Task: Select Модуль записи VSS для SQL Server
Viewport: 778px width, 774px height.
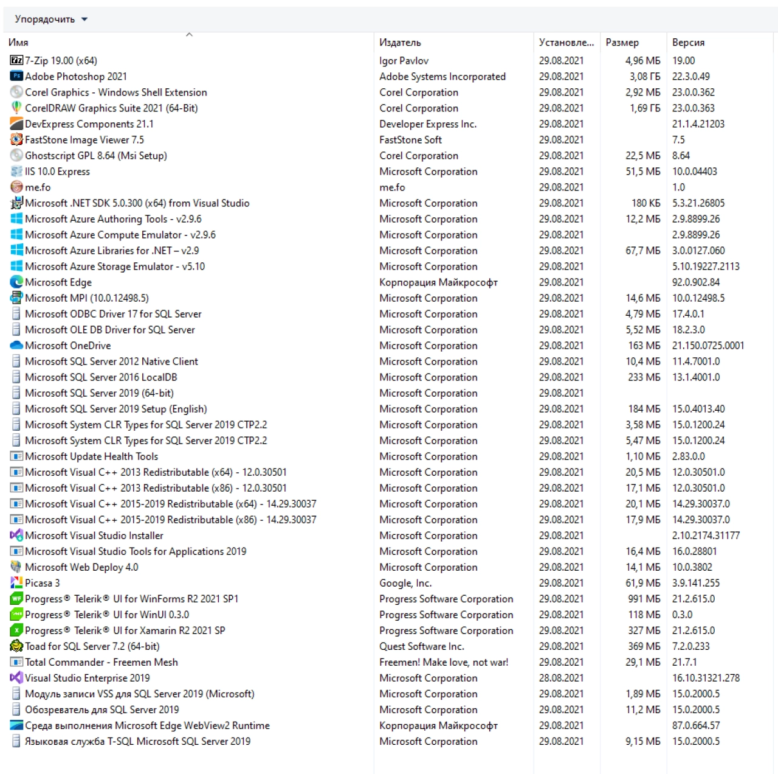Action: tap(140, 693)
